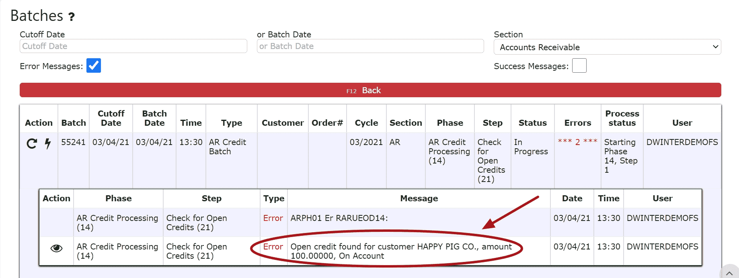Image resolution: width=739 pixels, height=278 pixels.
Task: Click the Message column header
Action: 419,198
